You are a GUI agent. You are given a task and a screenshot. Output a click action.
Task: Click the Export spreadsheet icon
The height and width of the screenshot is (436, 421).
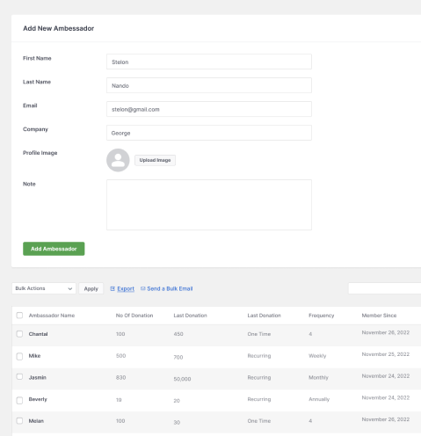coord(113,288)
